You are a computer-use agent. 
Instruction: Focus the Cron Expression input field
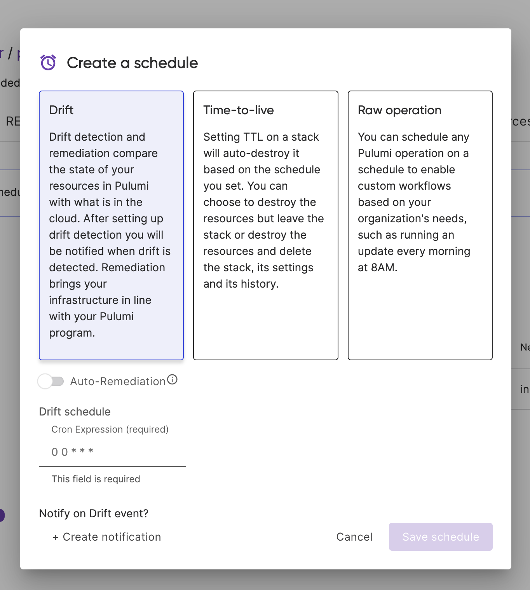(x=112, y=452)
